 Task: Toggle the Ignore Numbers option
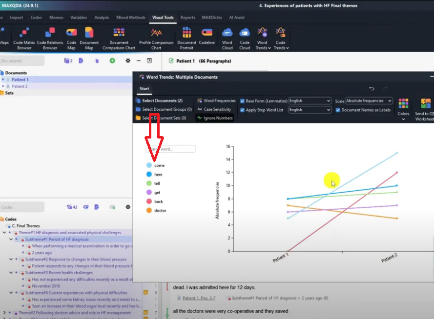coord(215,118)
